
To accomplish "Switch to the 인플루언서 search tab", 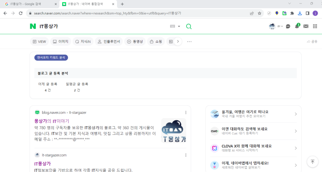I will (x=109, y=42).
